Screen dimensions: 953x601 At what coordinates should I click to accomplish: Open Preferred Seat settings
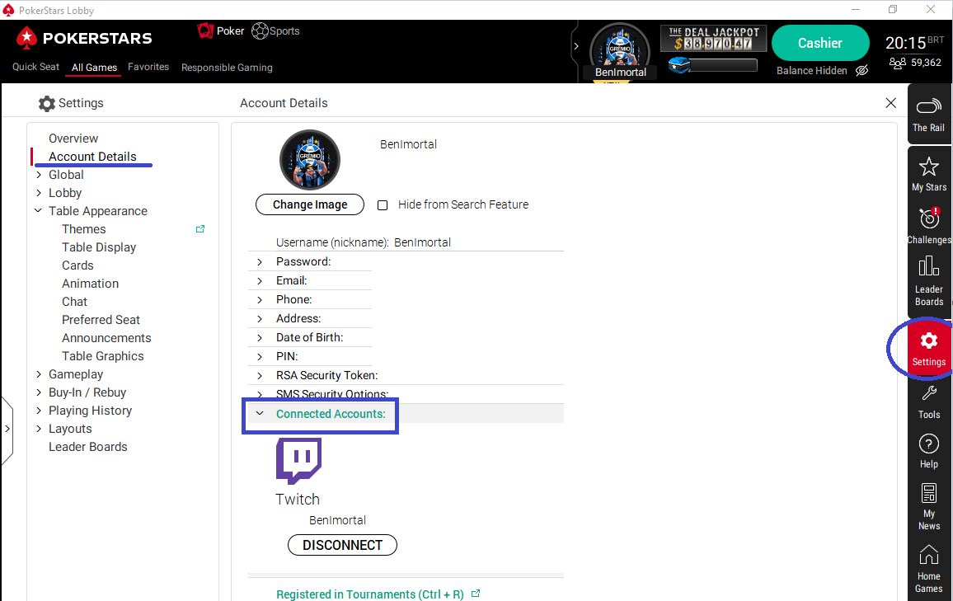101,320
